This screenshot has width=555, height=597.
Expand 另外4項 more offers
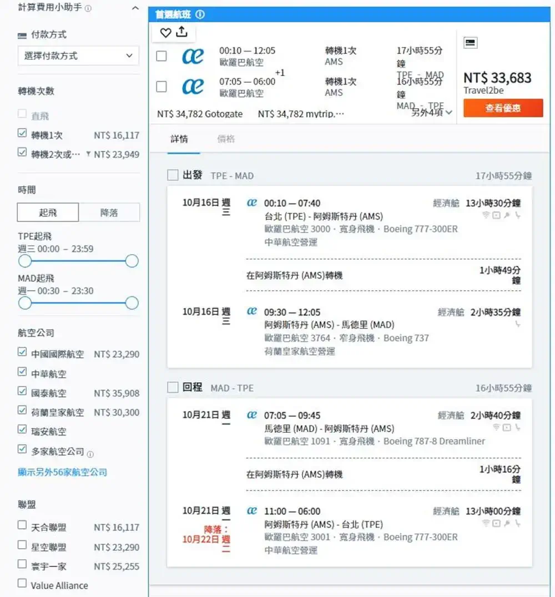pyautogui.click(x=432, y=112)
